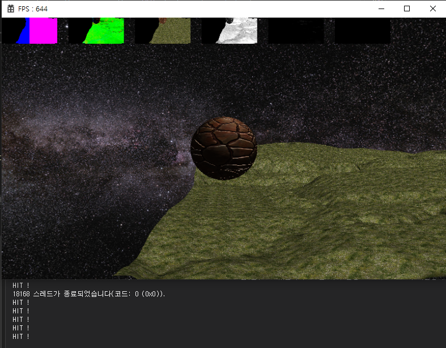The width and height of the screenshot is (446, 348).
Task: Click the FPS : 644 window title
Action: coord(33,9)
